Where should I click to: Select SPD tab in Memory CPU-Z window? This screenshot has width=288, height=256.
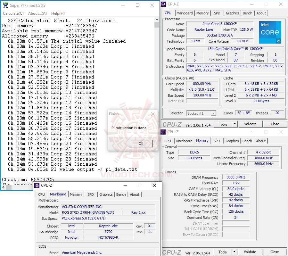[x=217, y=141]
